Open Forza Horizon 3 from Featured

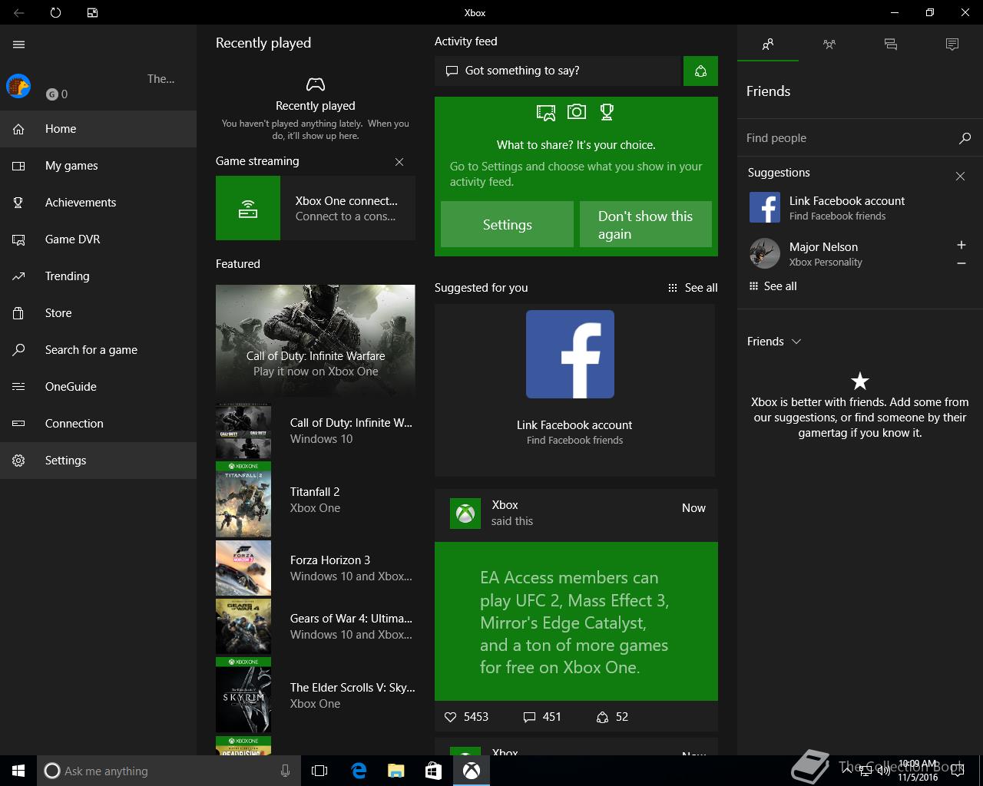click(x=316, y=568)
